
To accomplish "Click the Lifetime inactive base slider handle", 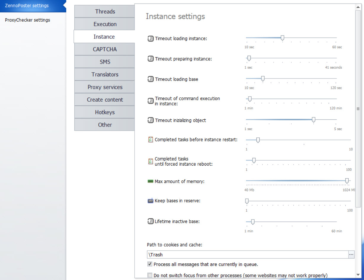I will coord(253,221).
